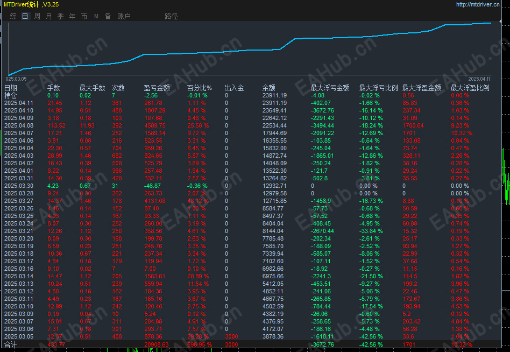Click the 17944.69 balance value
510x352 pixels.
pos(274,133)
